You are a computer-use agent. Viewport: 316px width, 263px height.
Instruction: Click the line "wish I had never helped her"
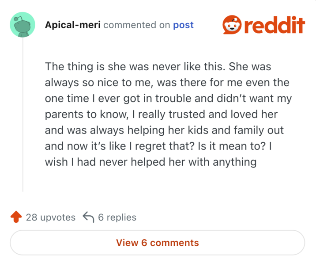tap(150, 162)
